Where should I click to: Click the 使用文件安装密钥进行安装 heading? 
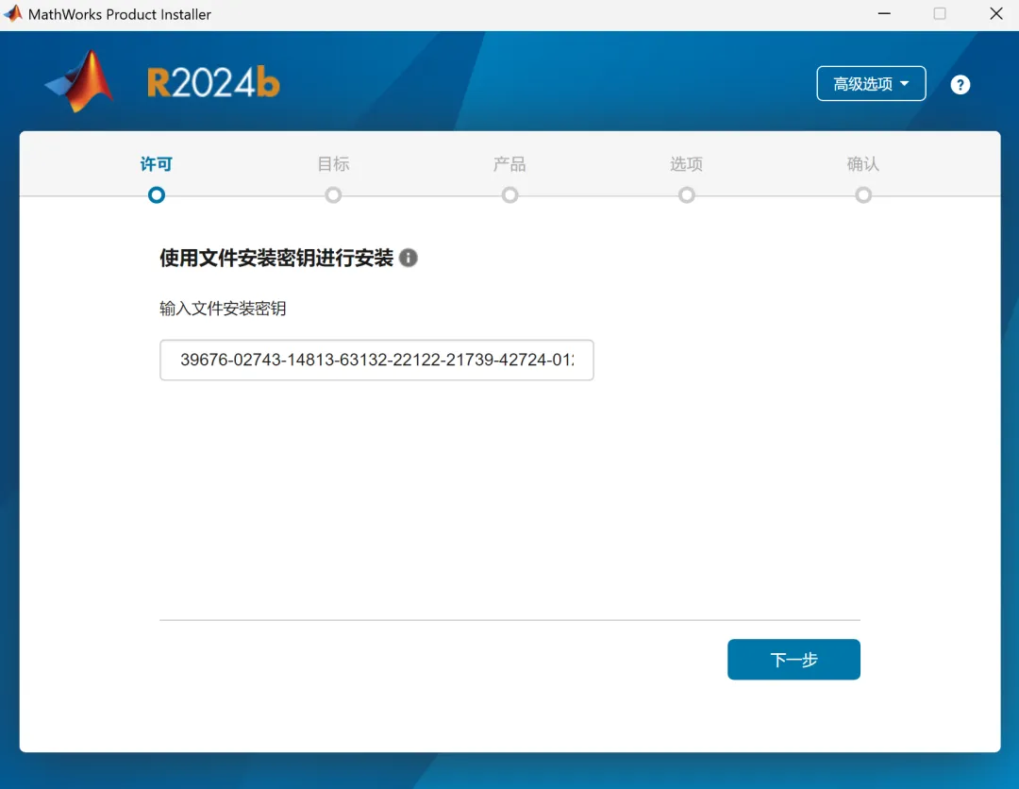(x=276, y=258)
